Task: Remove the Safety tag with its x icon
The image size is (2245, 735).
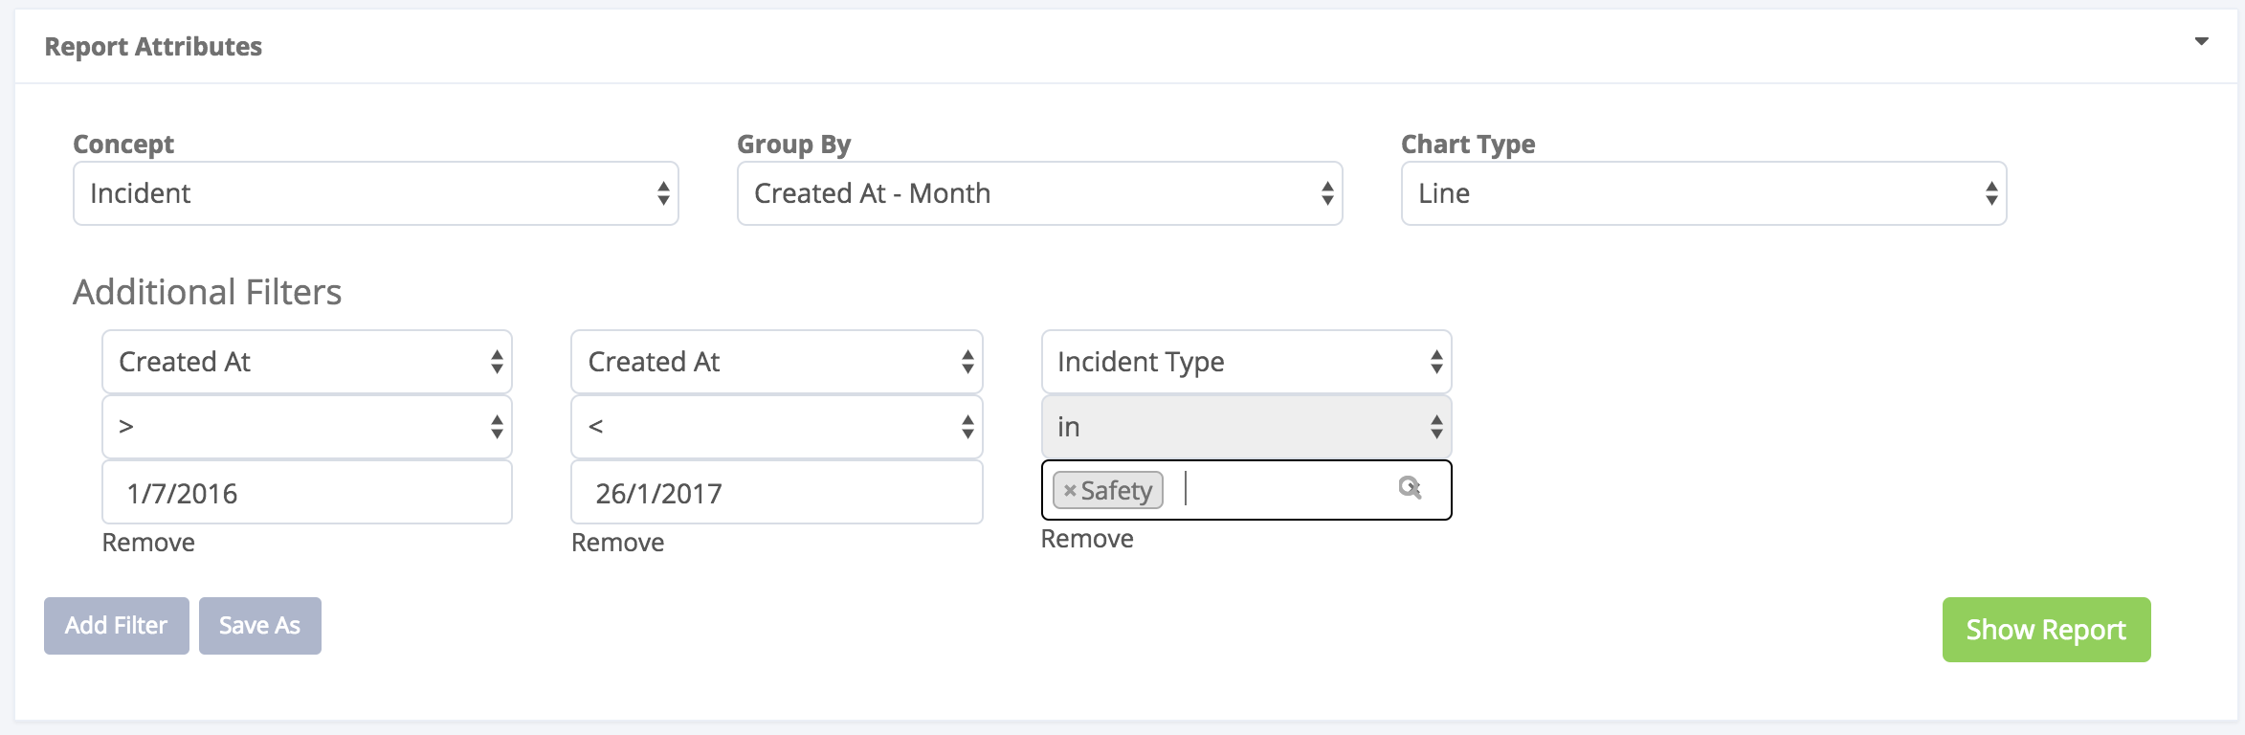Action: 1070,491
